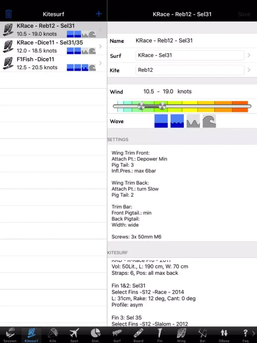The image size is (257, 343).
Task: Open the Stat. tab
Action: coord(96,335)
